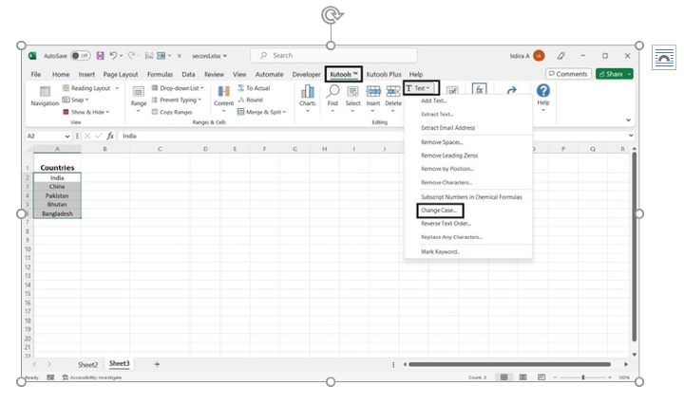
Task: Switch to the Formulas tab
Action: (x=161, y=74)
